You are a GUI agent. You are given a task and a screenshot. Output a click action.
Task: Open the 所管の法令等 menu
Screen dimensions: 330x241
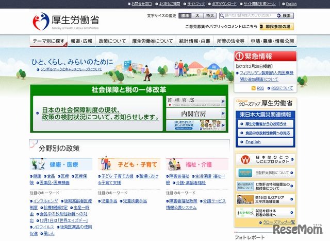click(230, 41)
